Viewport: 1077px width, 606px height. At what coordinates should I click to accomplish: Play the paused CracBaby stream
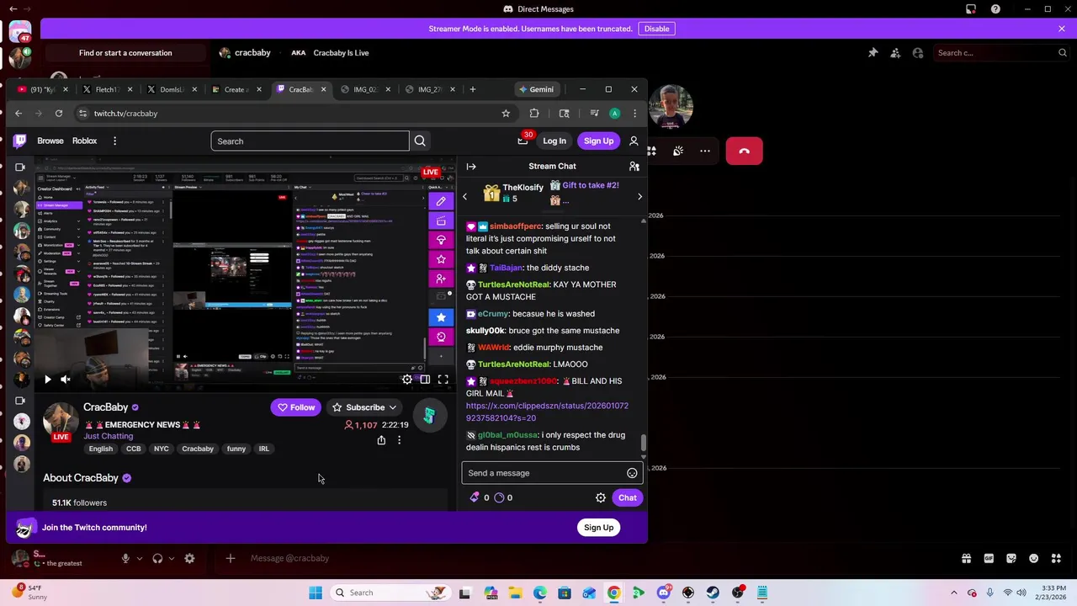coord(47,380)
